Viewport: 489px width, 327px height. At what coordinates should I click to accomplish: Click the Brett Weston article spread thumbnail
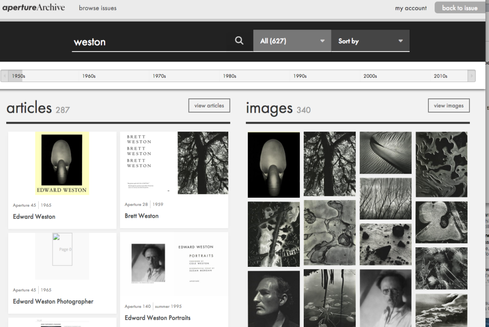coord(174,163)
